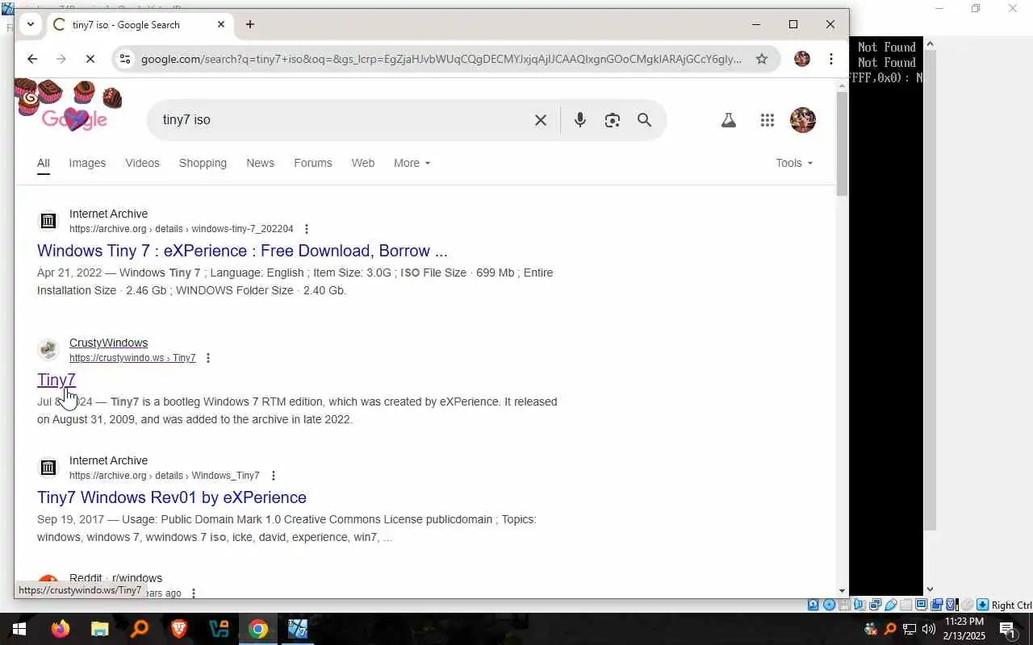1033x645 pixels.
Task: Click VirtualBox keyboard capture arrow icon
Action: pos(982,605)
